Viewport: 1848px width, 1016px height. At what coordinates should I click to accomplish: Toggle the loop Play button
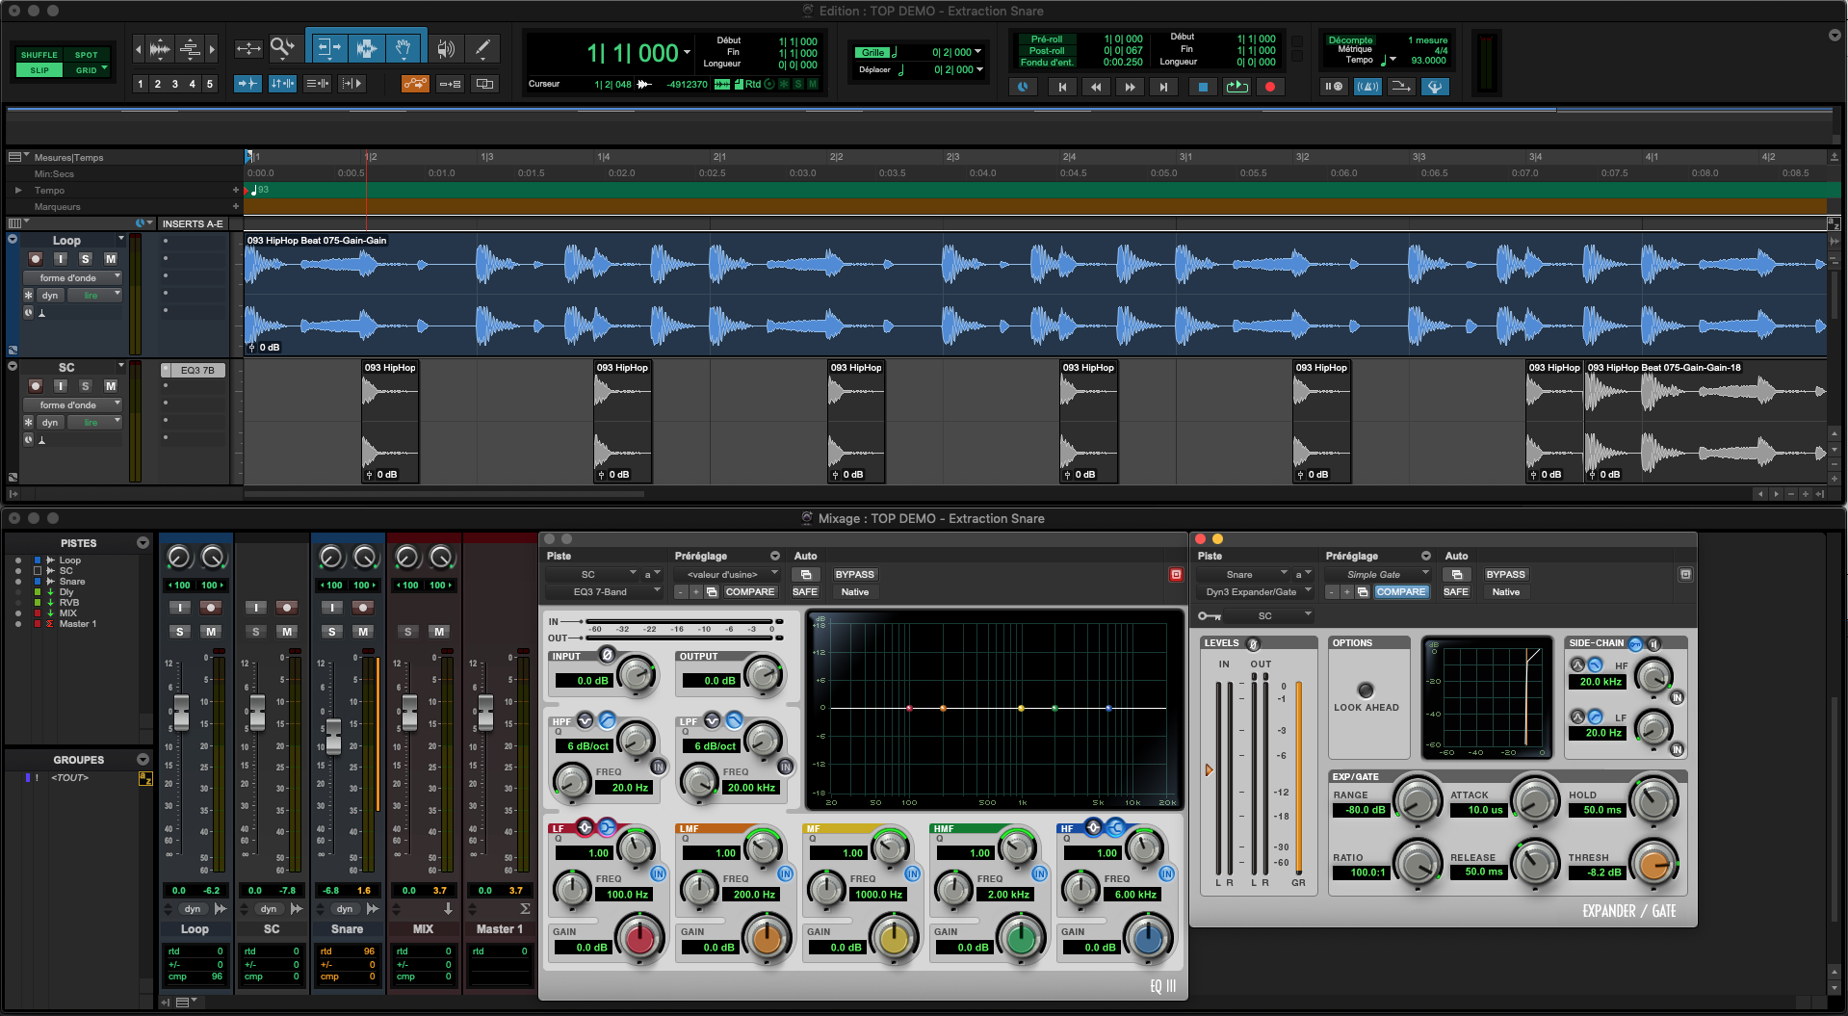click(1236, 87)
